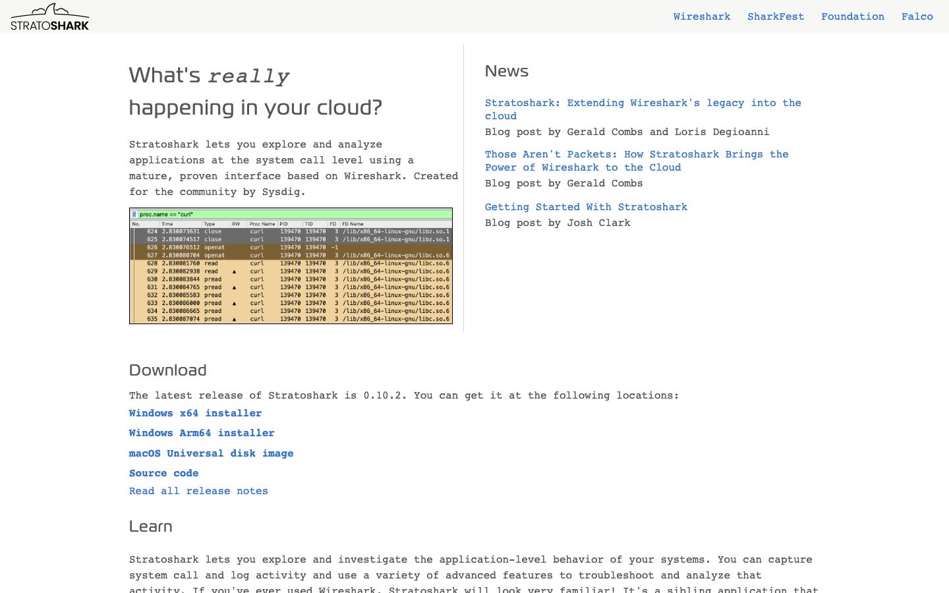
Task: Click the Stratoshark logo
Action: 50,17
